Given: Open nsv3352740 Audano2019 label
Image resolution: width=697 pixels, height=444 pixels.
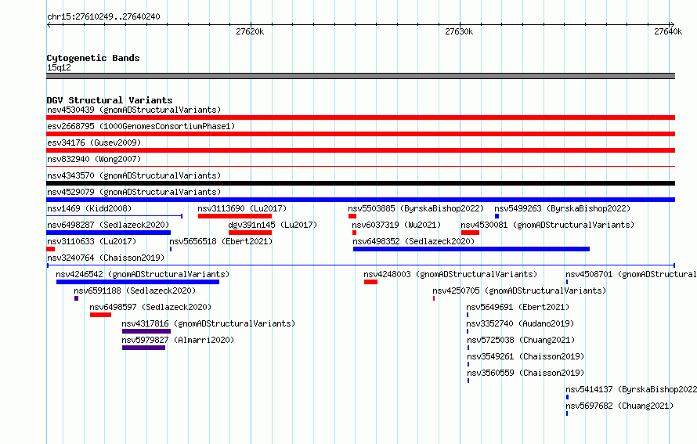Looking at the screenshot, I should [520, 323].
